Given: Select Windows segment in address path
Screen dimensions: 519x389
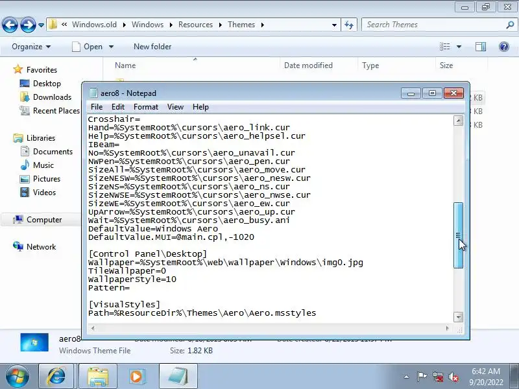Looking at the screenshot, I should [148, 25].
